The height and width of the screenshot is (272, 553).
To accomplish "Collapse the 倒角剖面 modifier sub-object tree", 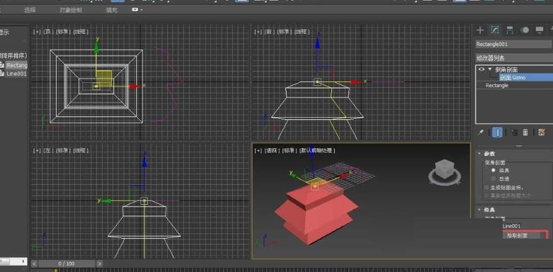I will click(x=489, y=69).
